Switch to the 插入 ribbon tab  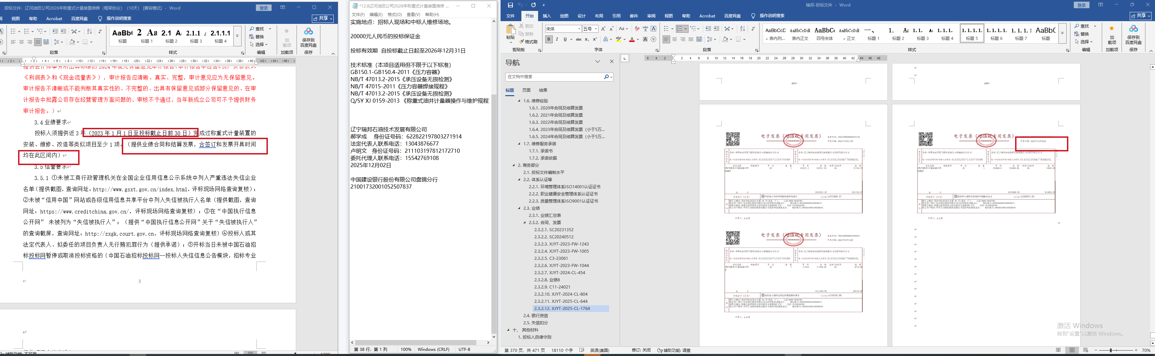tap(547, 16)
